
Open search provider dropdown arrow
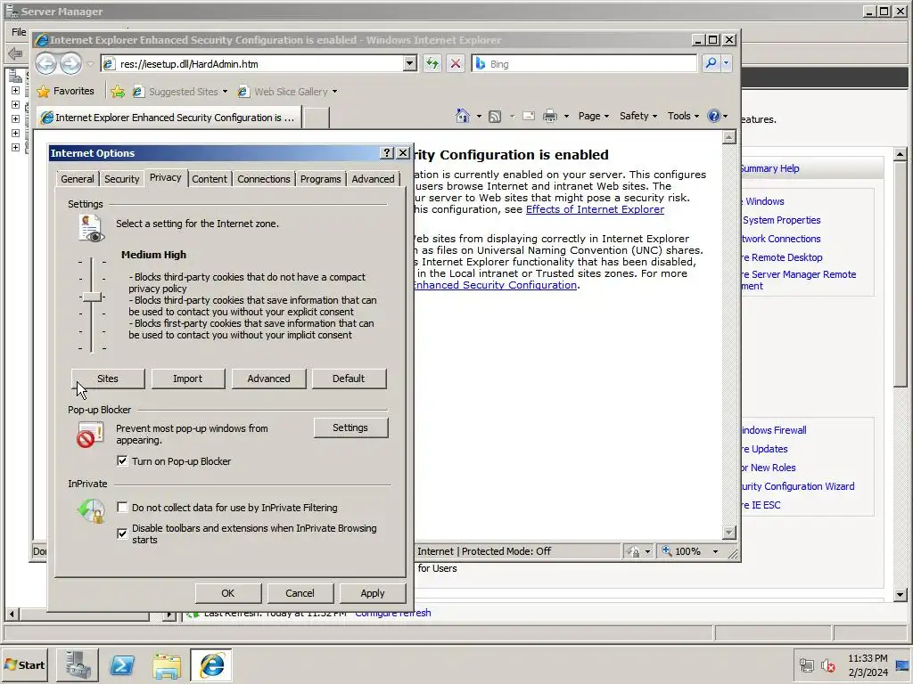(x=726, y=63)
